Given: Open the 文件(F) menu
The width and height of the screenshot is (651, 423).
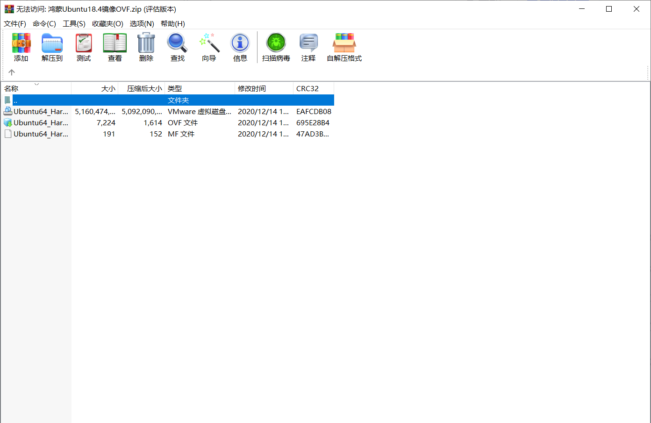Looking at the screenshot, I should pos(15,24).
